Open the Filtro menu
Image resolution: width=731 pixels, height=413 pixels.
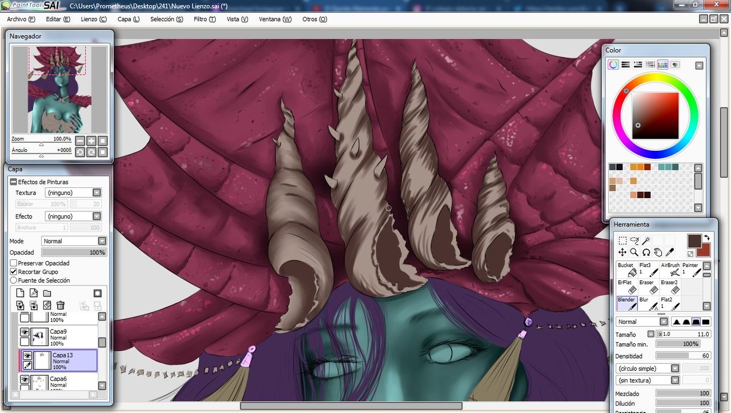pyautogui.click(x=204, y=19)
